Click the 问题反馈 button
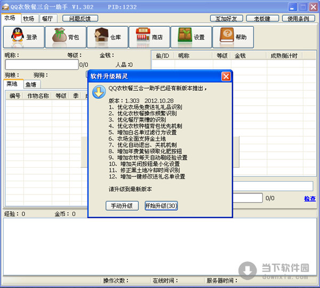The height and width of the screenshot is (288, 320). pyautogui.click(x=80, y=19)
